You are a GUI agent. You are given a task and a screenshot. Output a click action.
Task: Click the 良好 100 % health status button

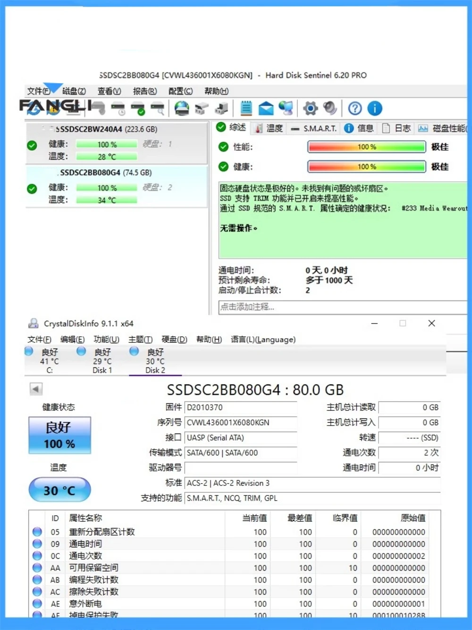pyautogui.click(x=59, y=435)
